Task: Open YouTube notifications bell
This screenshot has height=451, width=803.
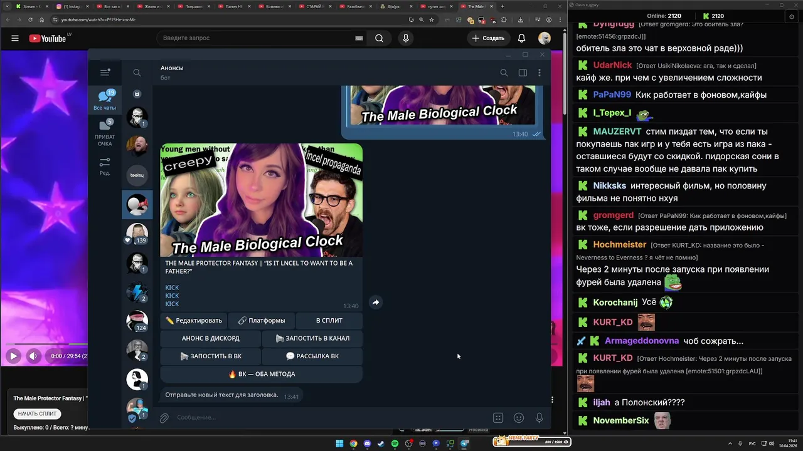Action: click(x=521, y=38)
